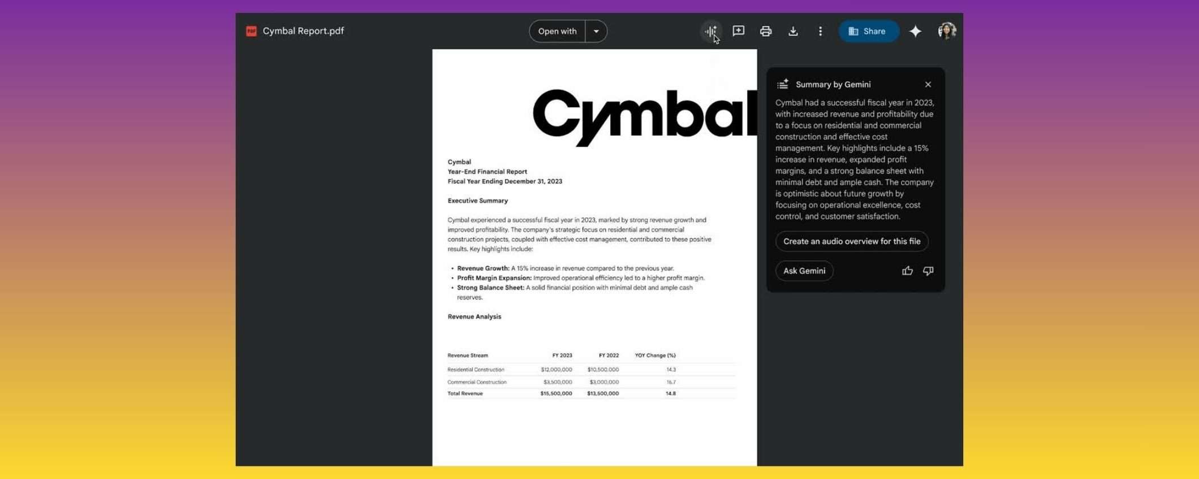1199x479 pixels.
Task: Click the Year-End Financial Report line
Action: [x=487, y=172]
